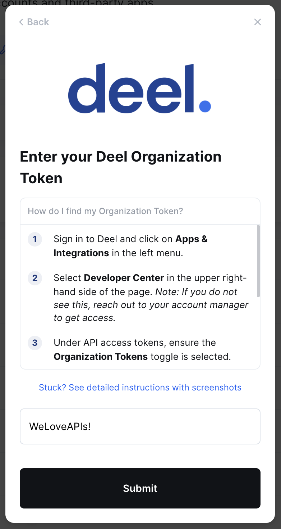Click the "How do I find my Organization Token?" header
The width and height of the screenshot is (281, 529).
(105, 211)
